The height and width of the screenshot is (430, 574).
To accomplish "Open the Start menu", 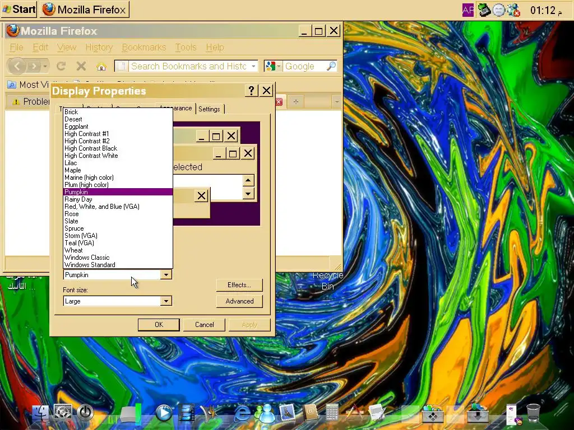I will (19, 9).
